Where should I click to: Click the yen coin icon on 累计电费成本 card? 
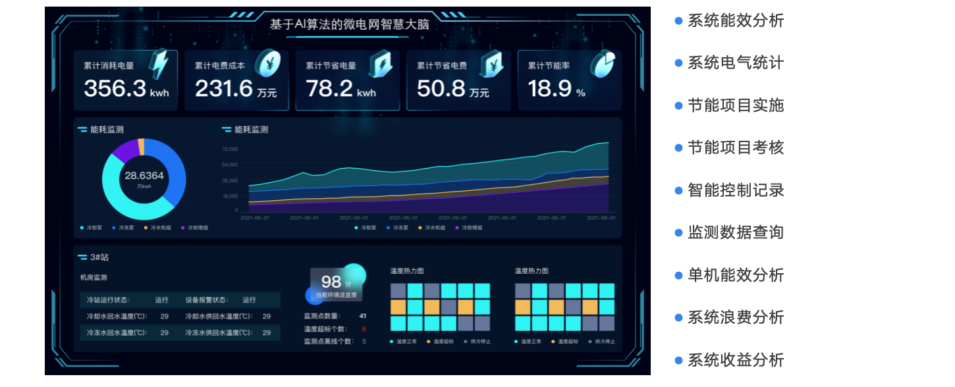coord(269,63)
